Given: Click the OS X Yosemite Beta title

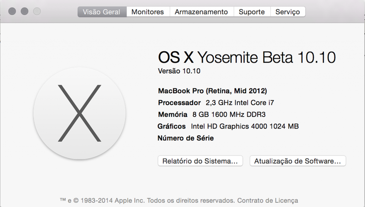Looking at the screenshot, I should (247, 57).
